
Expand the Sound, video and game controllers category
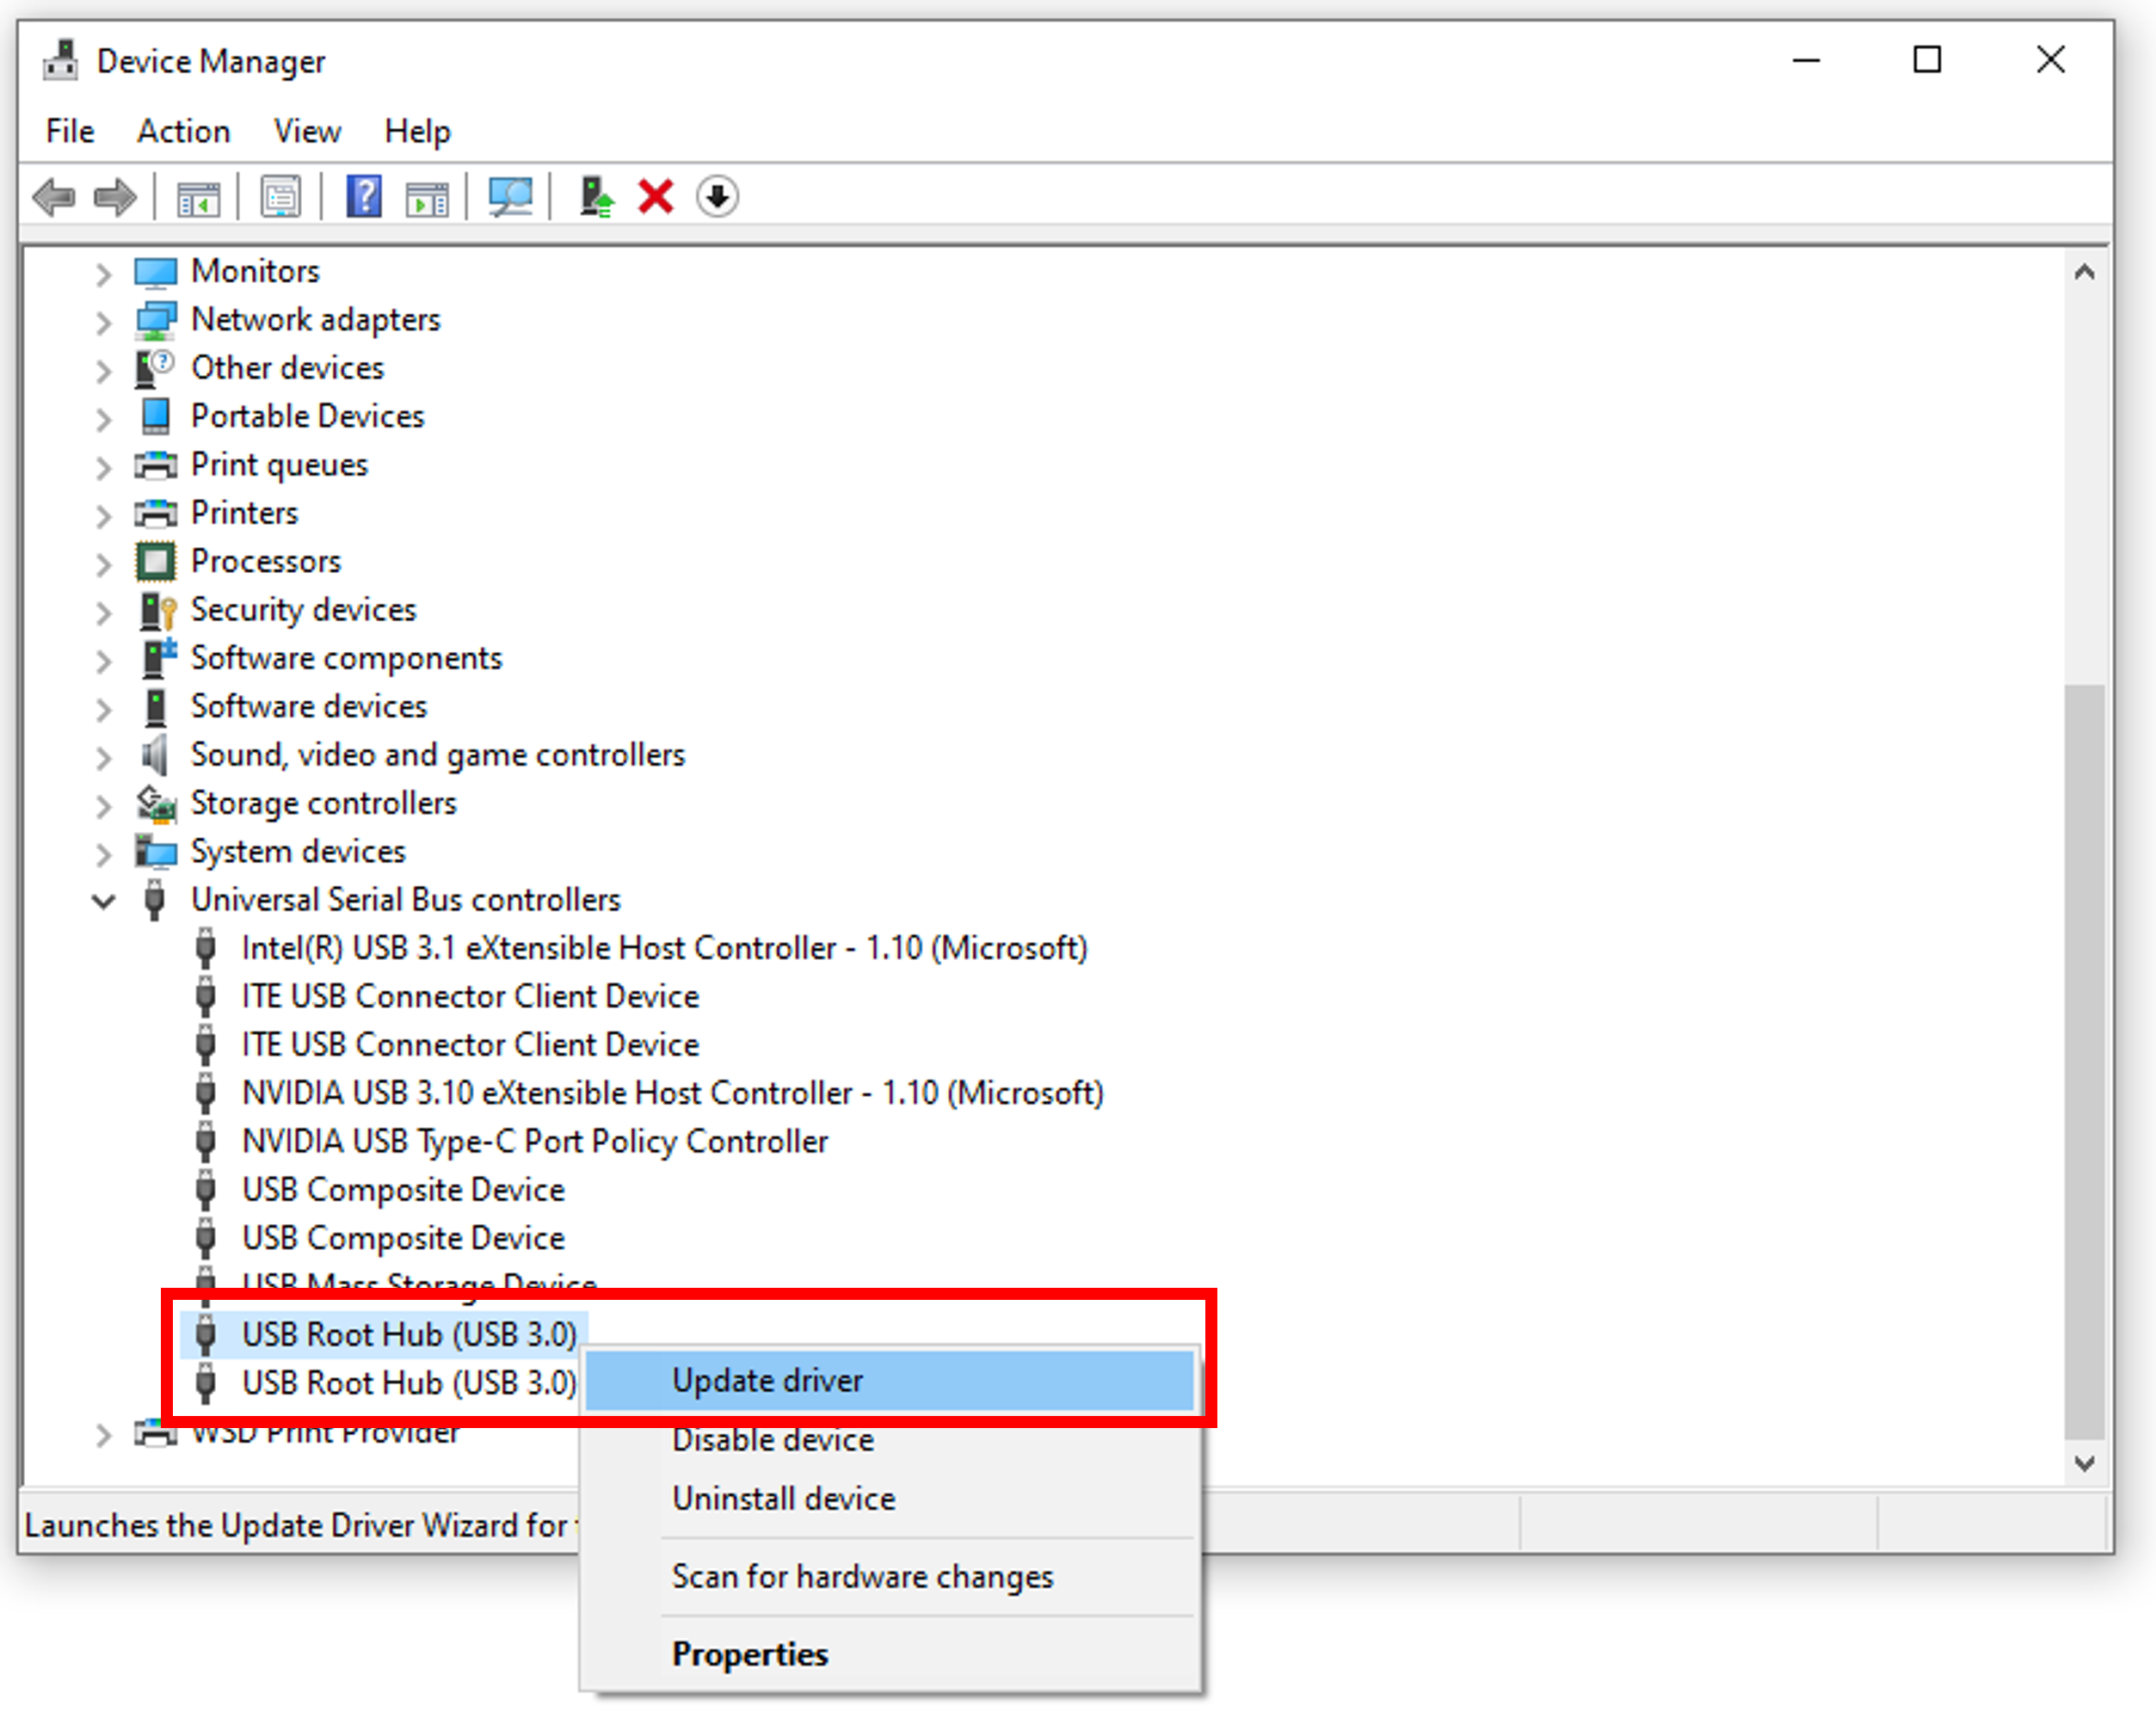(x=104, y=756)
